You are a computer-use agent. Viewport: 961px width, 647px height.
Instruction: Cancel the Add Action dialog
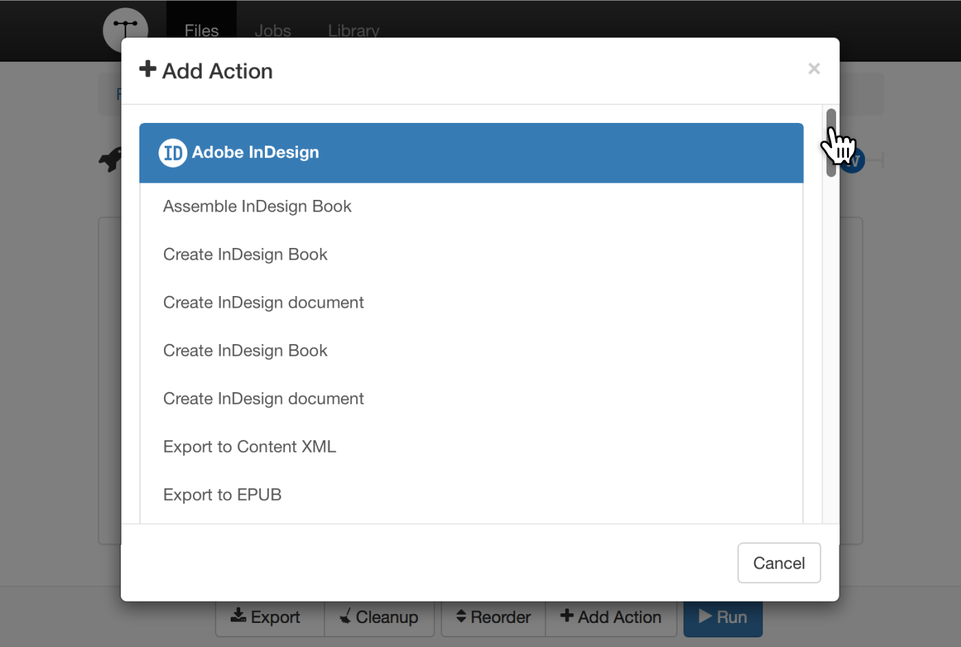(778, 563)
